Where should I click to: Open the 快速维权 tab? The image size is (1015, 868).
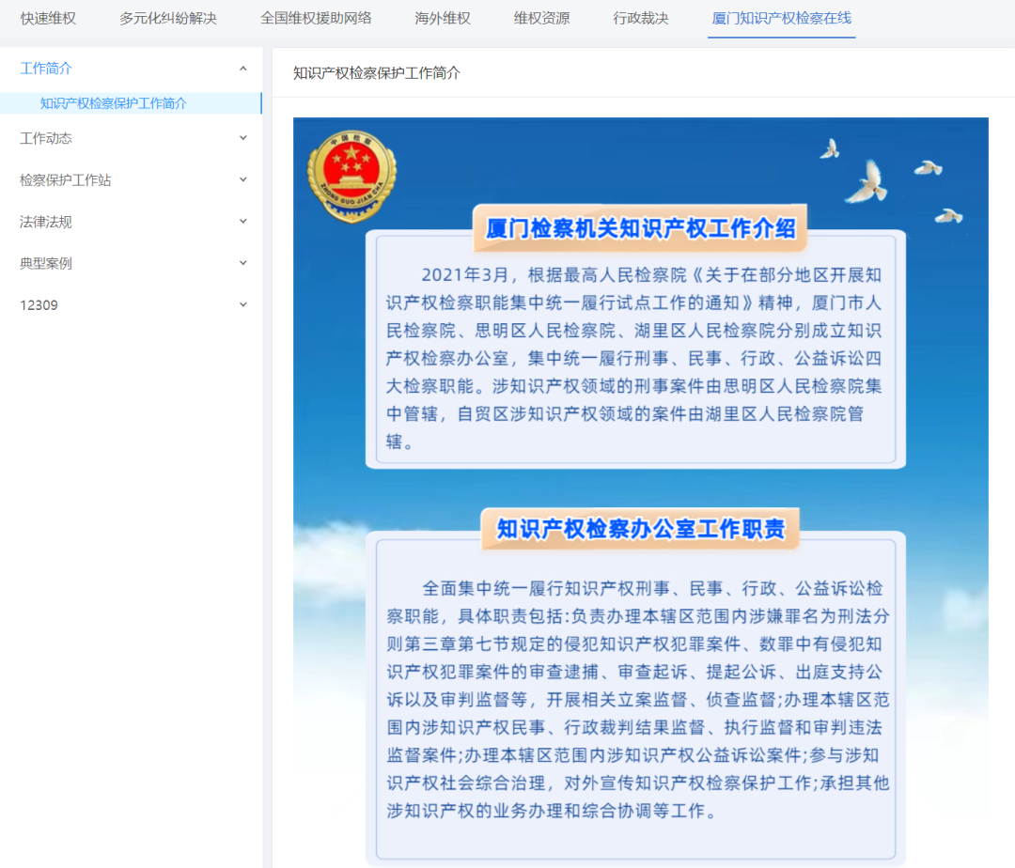(x=48, y=18)
